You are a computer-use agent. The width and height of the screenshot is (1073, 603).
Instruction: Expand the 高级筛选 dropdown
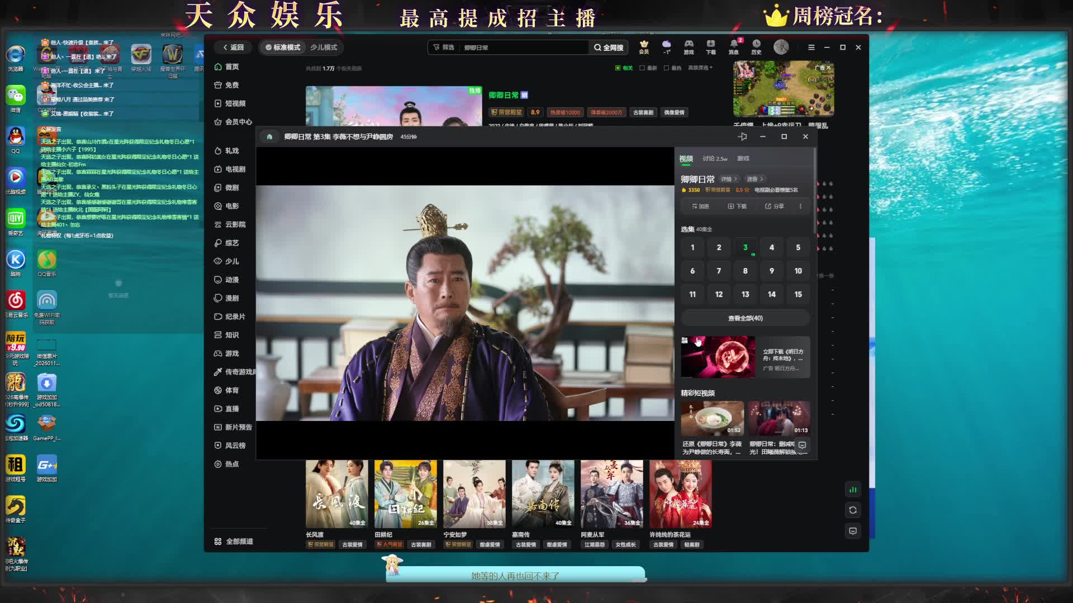(x=700, y=68)
